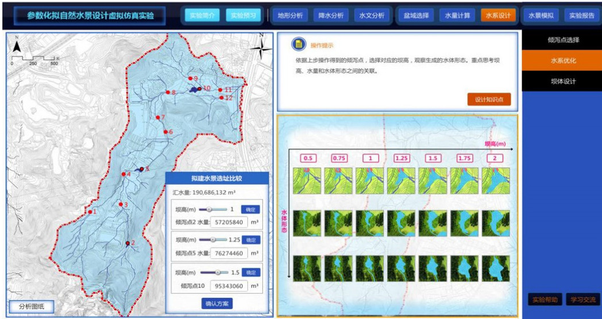Viewport: 602px width, 319px height.
Task: Open the 水系设计 tab
Action: [497, 15]
